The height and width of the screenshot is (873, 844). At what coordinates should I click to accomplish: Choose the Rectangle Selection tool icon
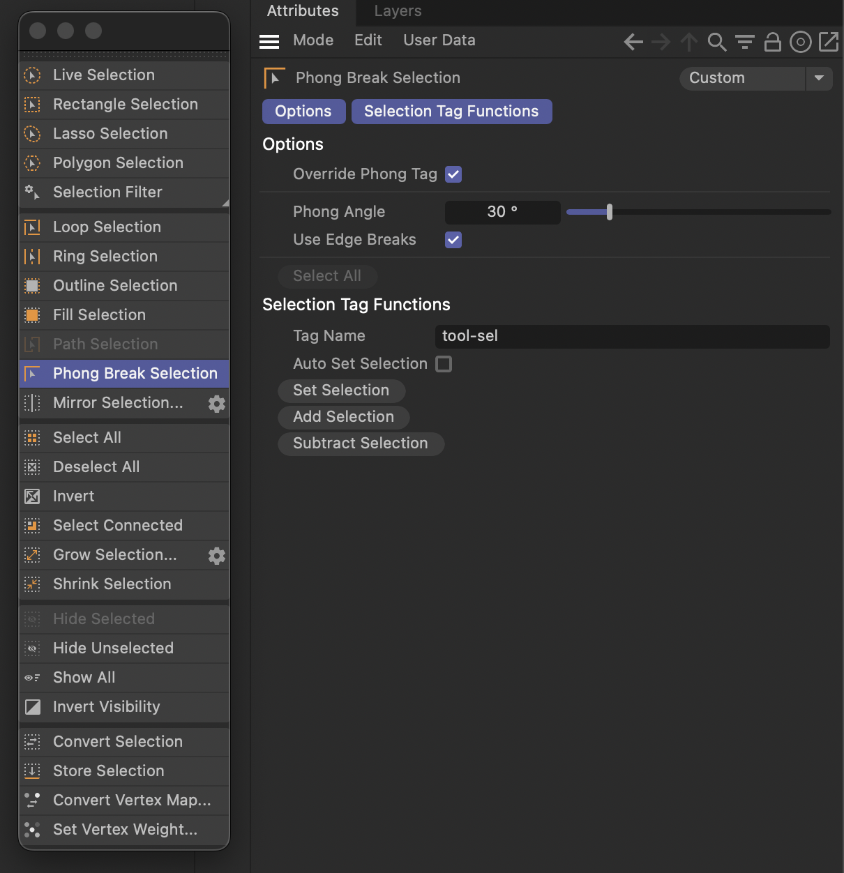tap(32, 105)
